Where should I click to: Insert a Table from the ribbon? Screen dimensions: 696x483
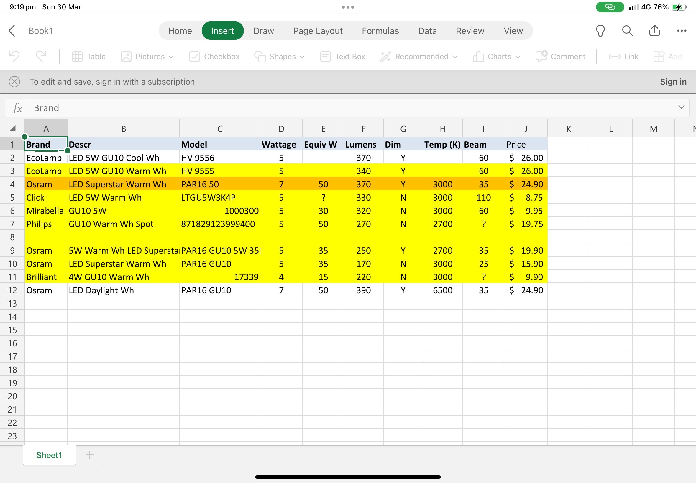(x=89, y=57)
